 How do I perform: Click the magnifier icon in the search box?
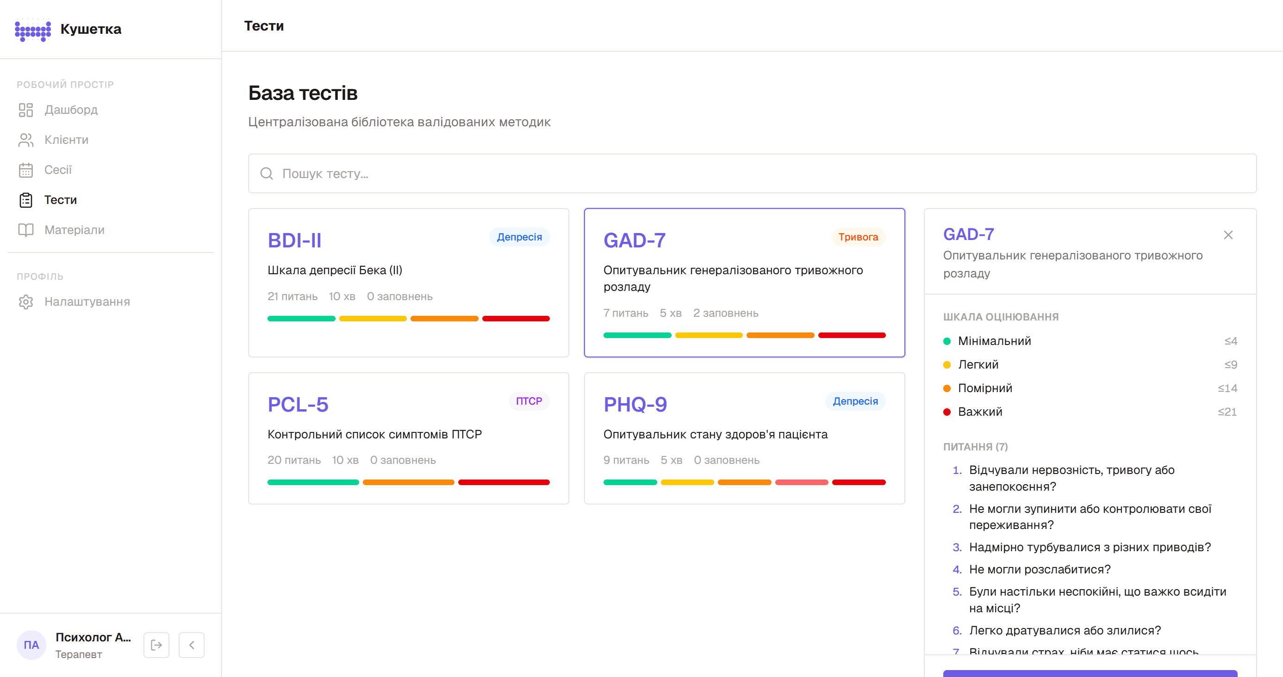pyautogui.click(x=267, y=174)
